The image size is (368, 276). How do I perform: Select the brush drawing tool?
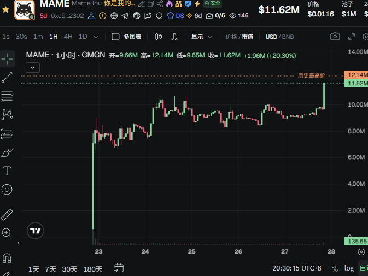tap(7, 152)
